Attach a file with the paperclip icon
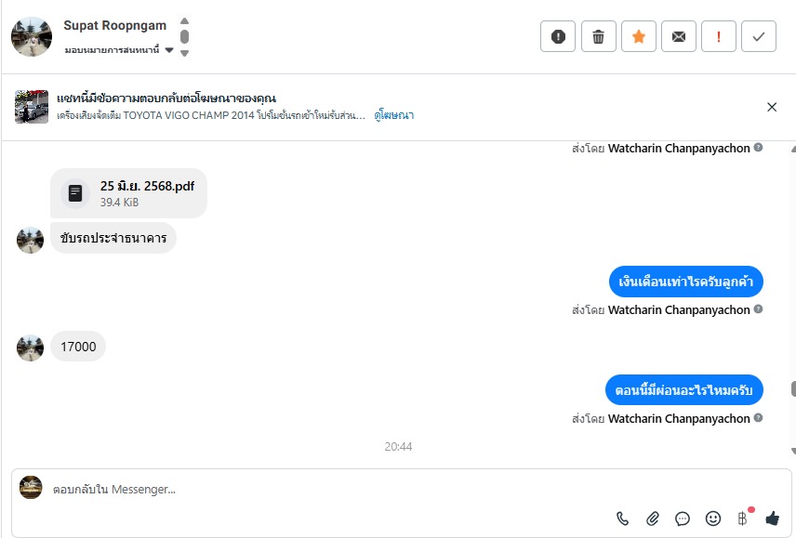 [653, 518]
